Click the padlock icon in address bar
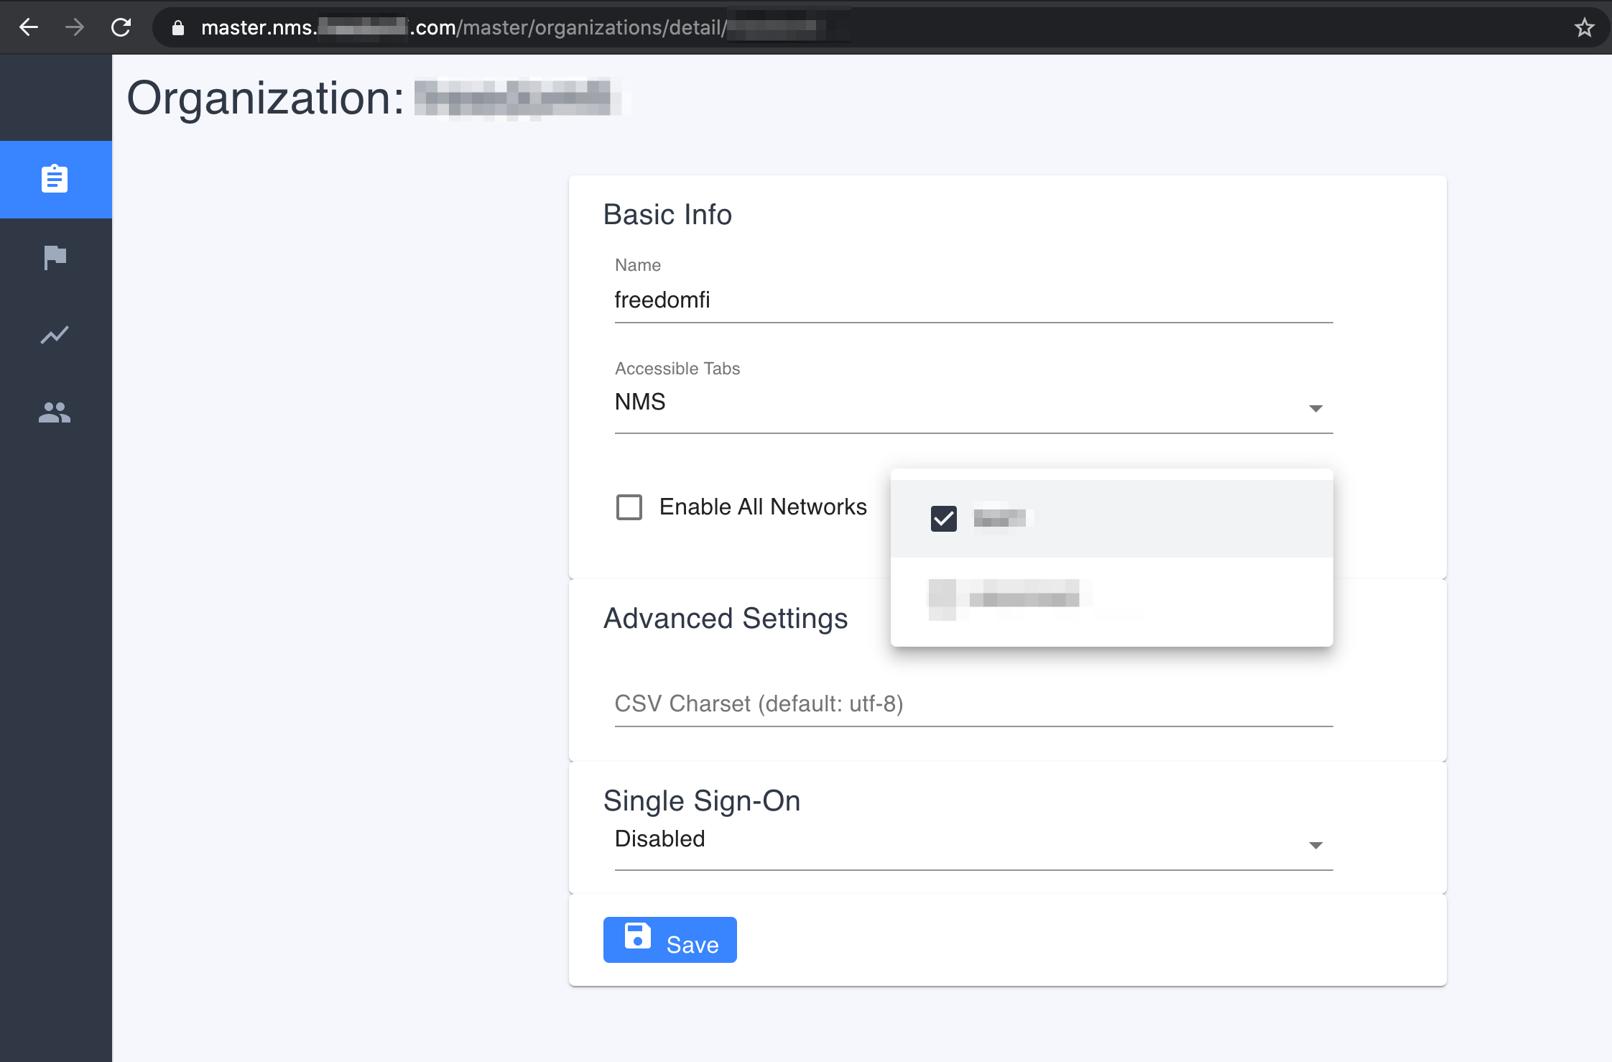Image resolution: width=1612 pixels, height=1062 pixels. pyautogui.click(x=177, y=27)
